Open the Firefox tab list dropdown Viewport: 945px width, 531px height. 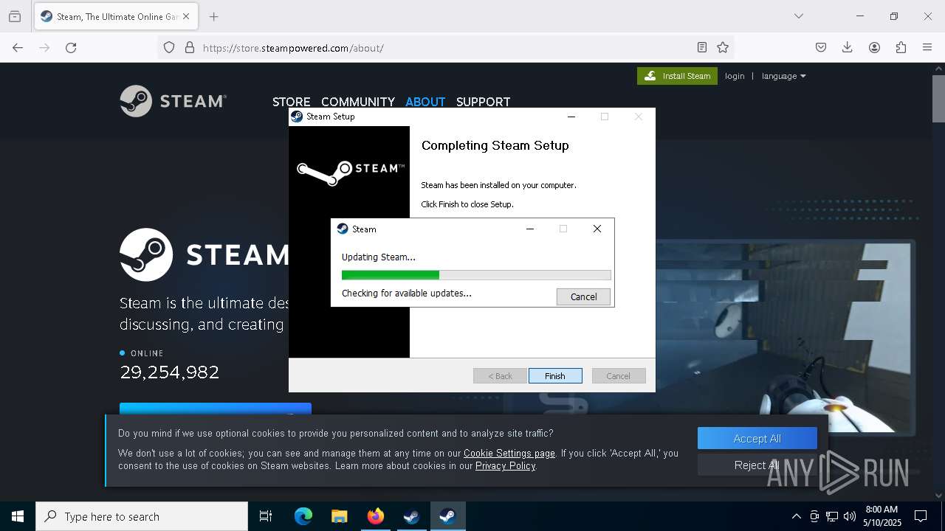(x=798, y=16)
